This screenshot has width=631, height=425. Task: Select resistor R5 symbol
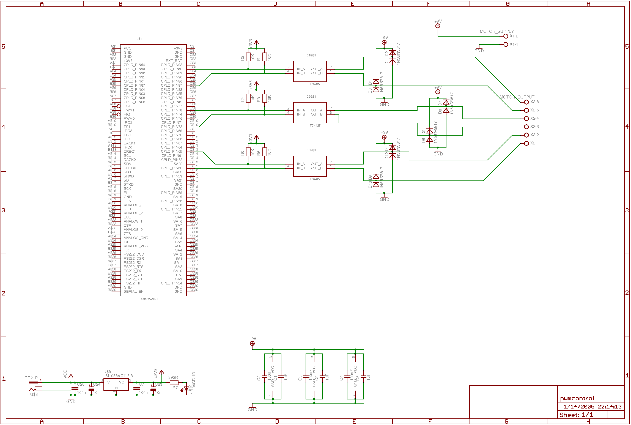pyautogui.click(x=265, y=152)
